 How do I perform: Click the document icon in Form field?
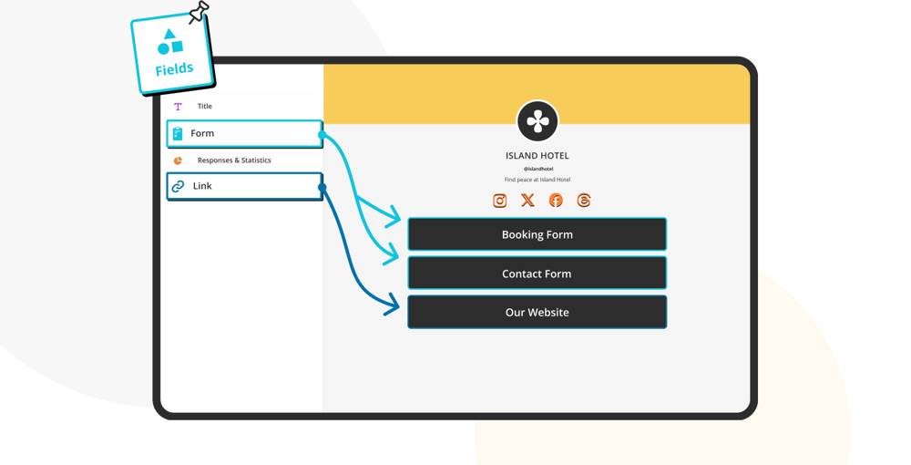click(178, 134)
